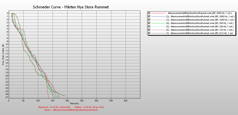Viewport: 238px width, 115px height.
Task: Click the green 500 Hz legend line
Action: click(158, 23)
